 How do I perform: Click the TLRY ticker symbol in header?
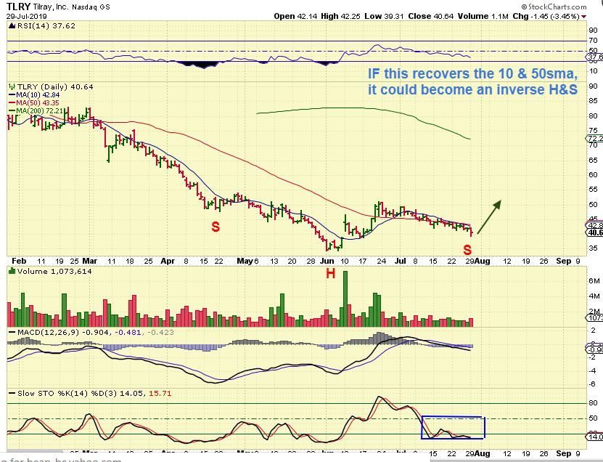click(17, 6)
